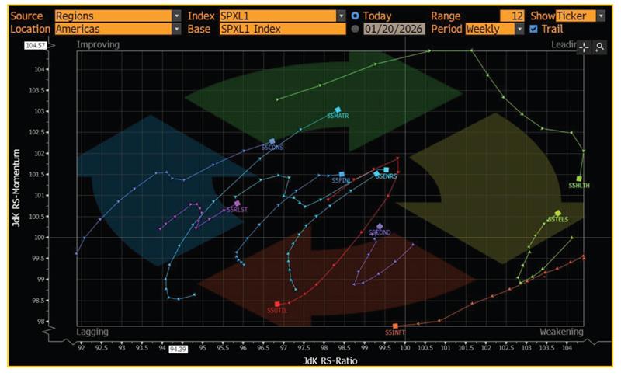Disable the Trail checkbox
621x376 pixels.
pos(533,30)
